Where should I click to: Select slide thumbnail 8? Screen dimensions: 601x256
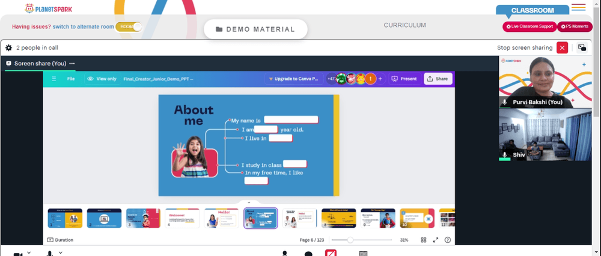click(339, 219)
